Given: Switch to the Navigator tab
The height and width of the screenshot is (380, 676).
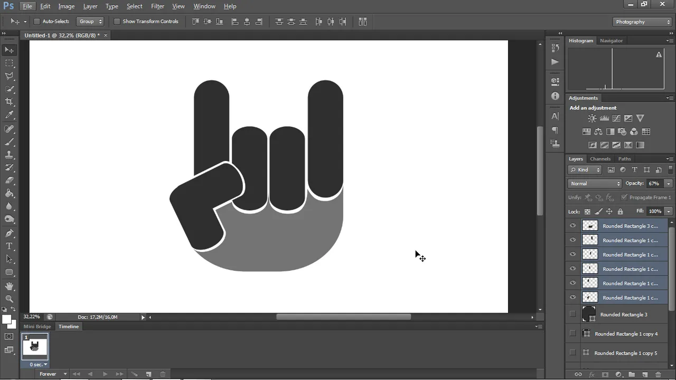Looking at the screenshot, I should coord(611,41).
